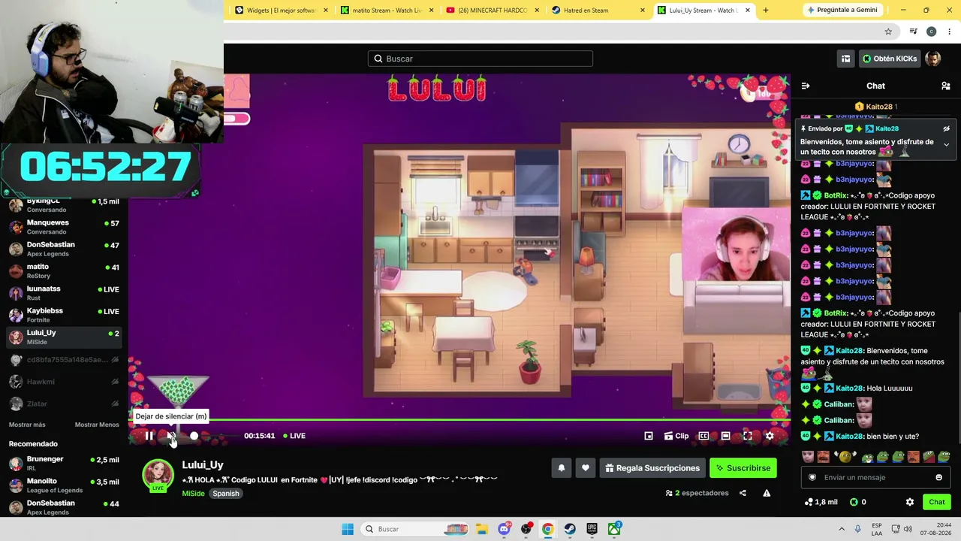Turn on notifications bell for Lului_Uy
This screenshot has width=961, height=541.
tap(561, 468)
